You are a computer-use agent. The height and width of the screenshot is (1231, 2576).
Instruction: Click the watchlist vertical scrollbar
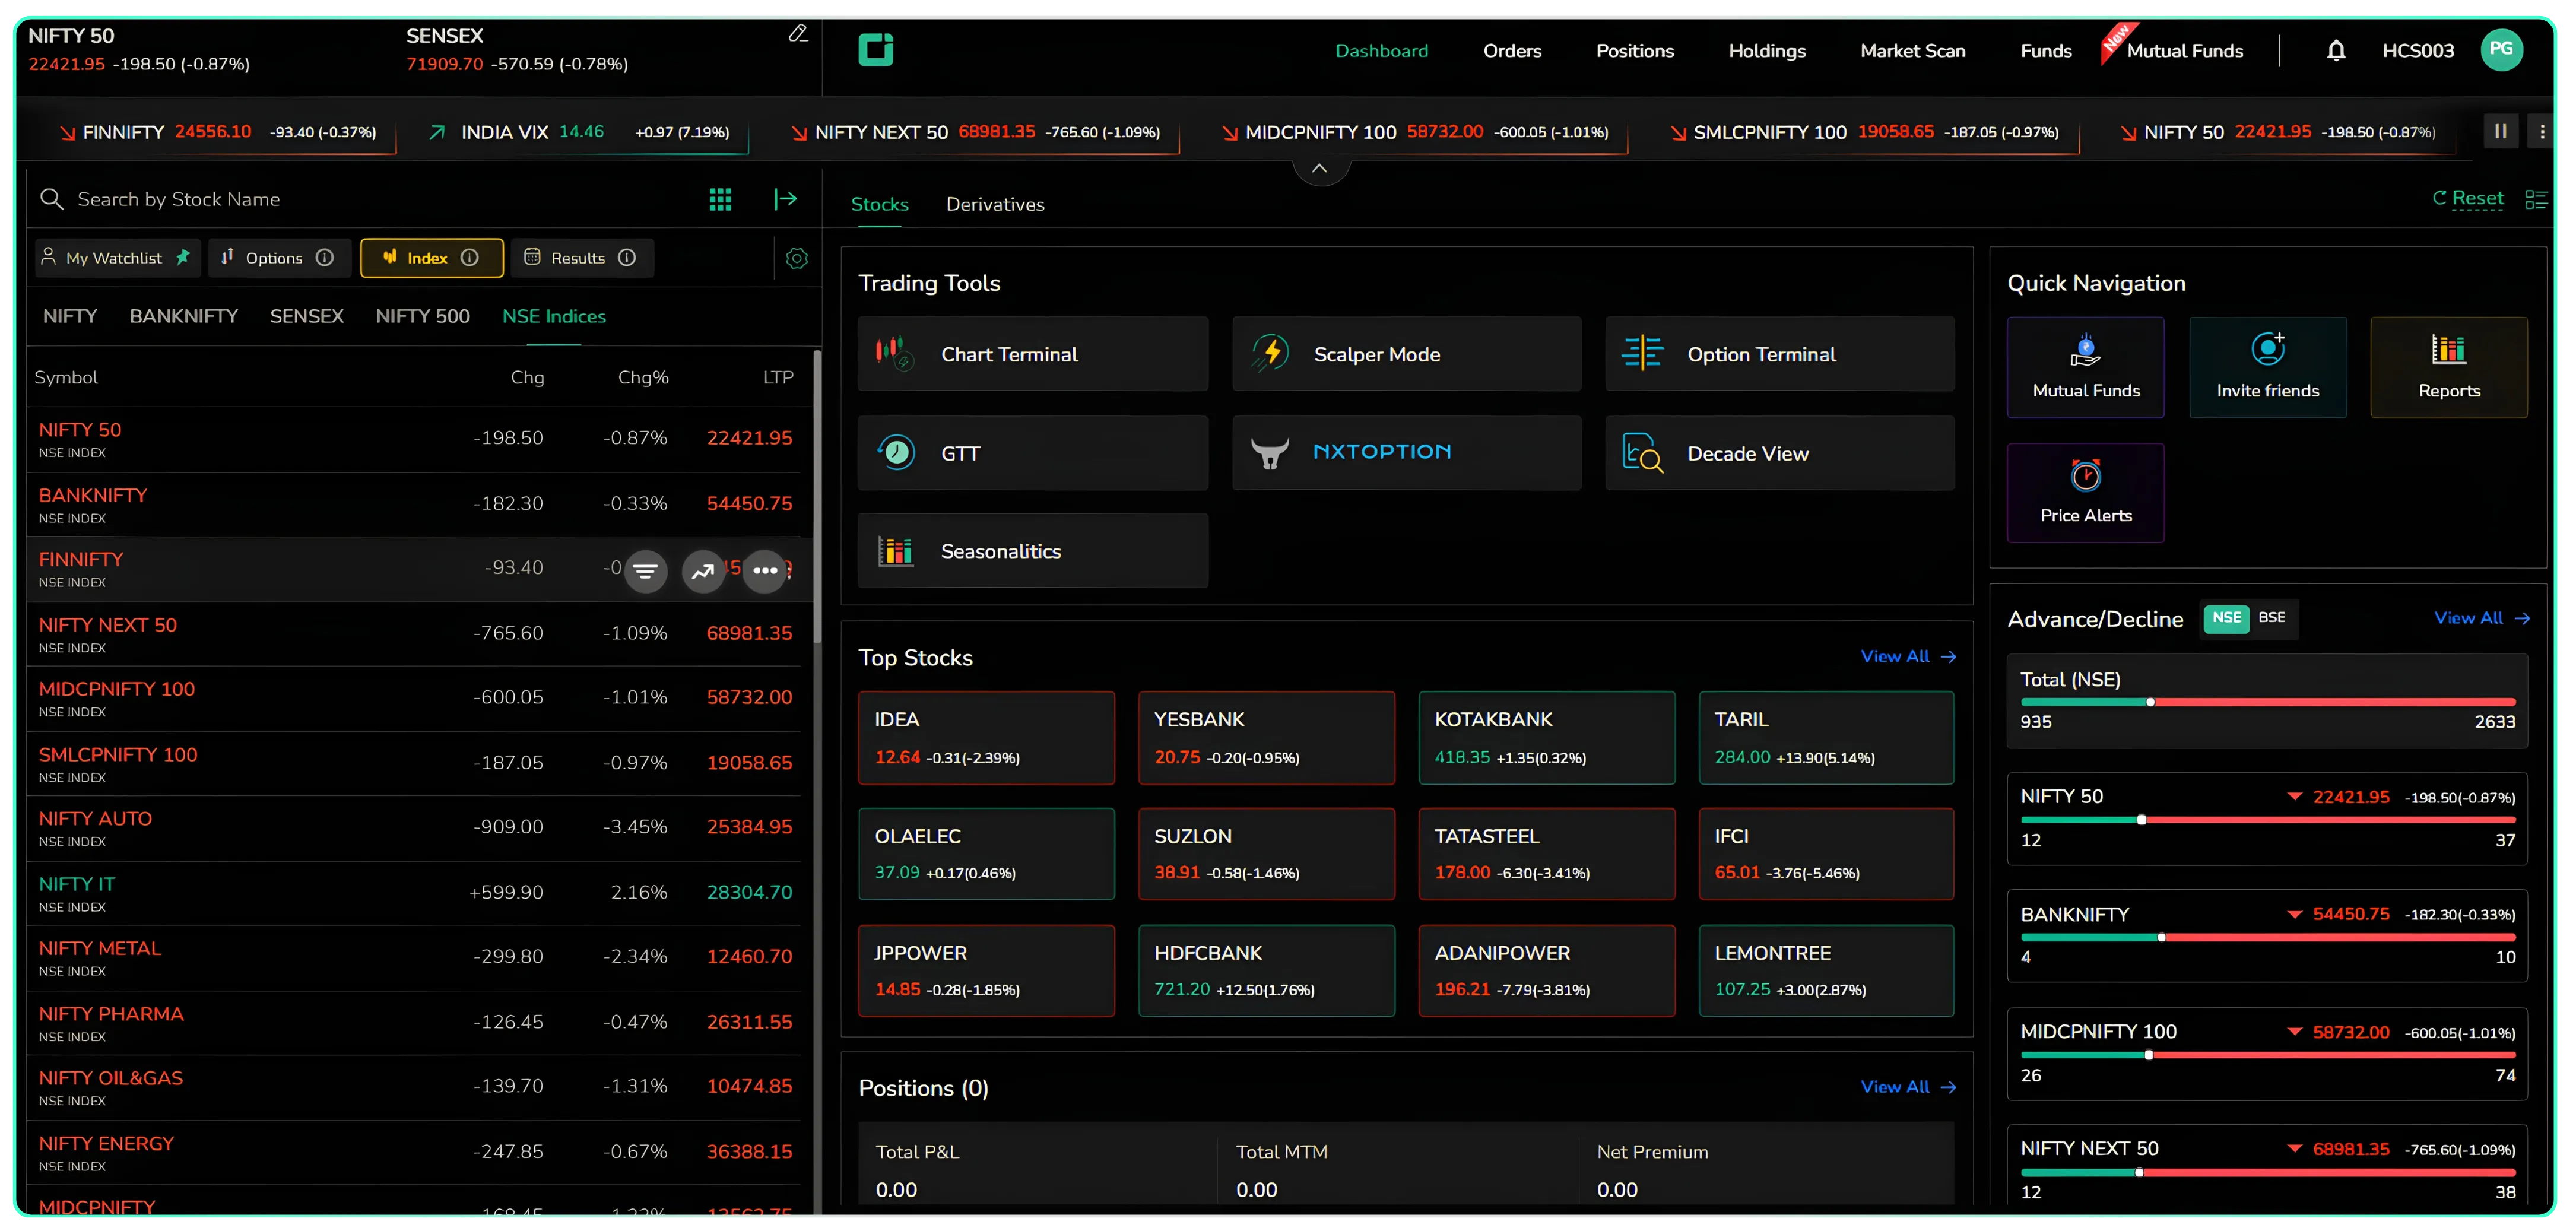tap(817, 496)
